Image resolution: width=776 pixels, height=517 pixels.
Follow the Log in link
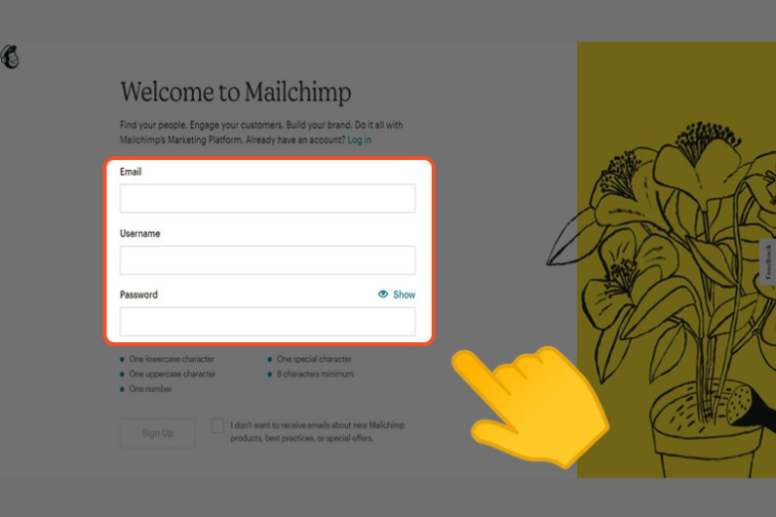tap(359, 140)
